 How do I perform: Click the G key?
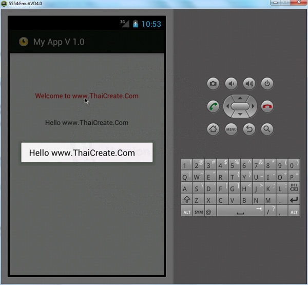point(235,187)
